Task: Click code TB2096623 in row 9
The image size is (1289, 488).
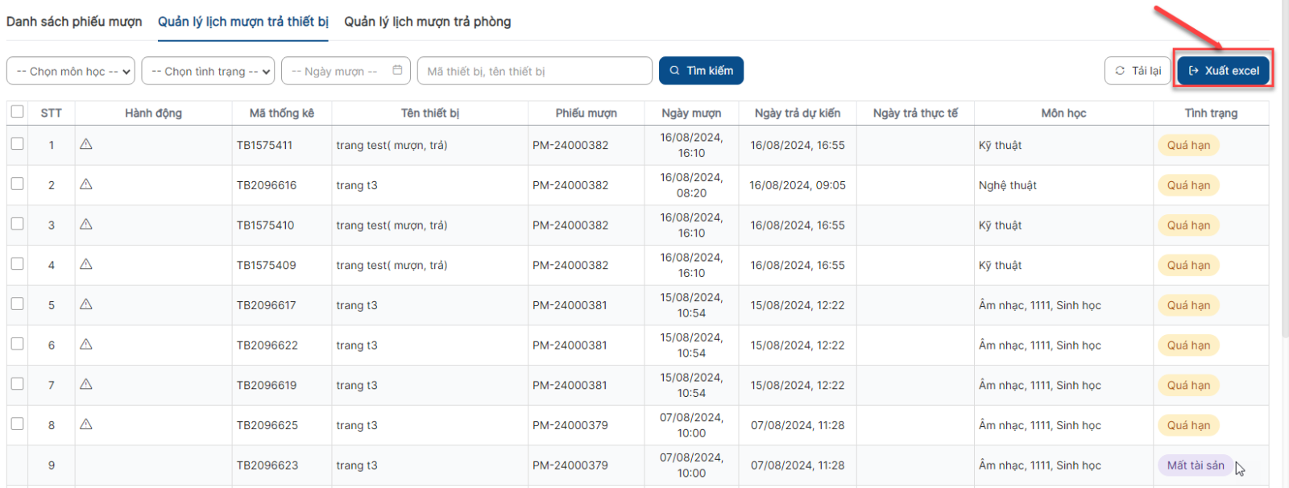Action: (267, 465)
